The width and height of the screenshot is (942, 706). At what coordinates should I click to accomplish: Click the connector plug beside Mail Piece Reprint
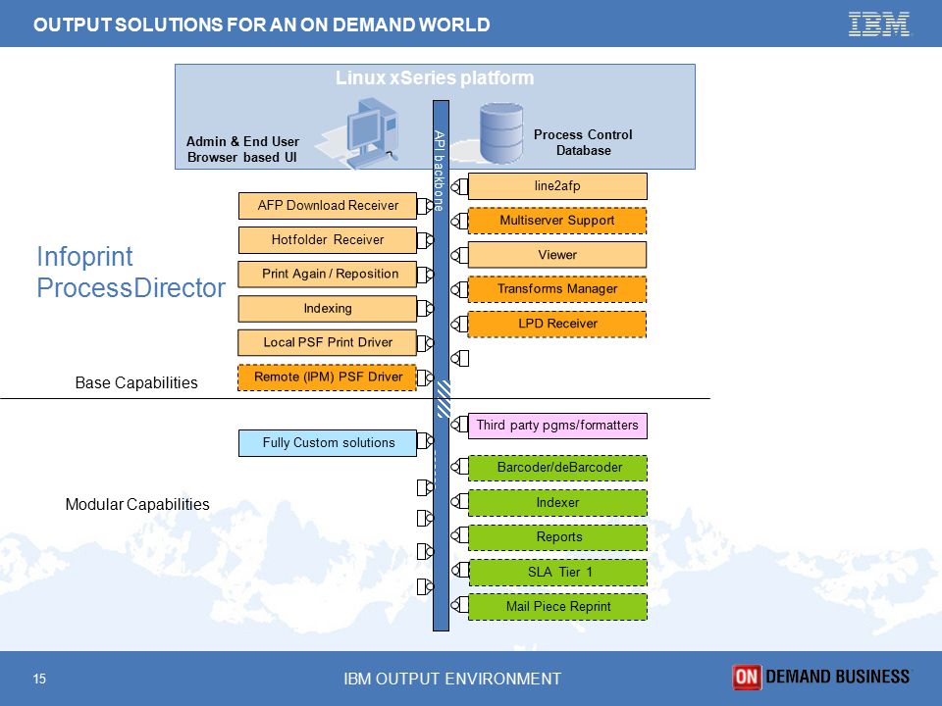[x=459, y=604]
